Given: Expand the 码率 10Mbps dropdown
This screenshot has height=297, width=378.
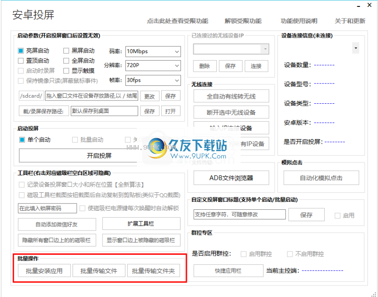Looking at the screenshot, I should (x=153, y=51).
